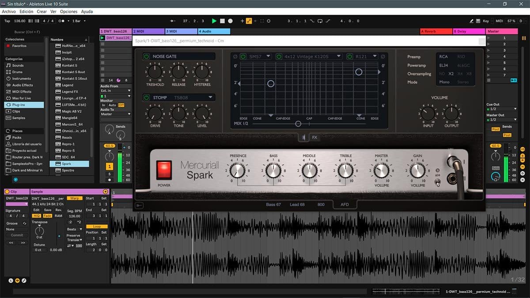This screenshot has height=298, width=530.
Task: Select Samples category in browser
Action: (x=19, y=118)
